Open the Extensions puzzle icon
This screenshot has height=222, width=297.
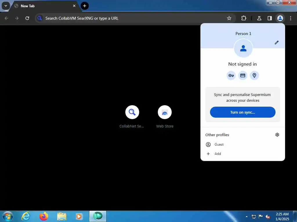244,18
